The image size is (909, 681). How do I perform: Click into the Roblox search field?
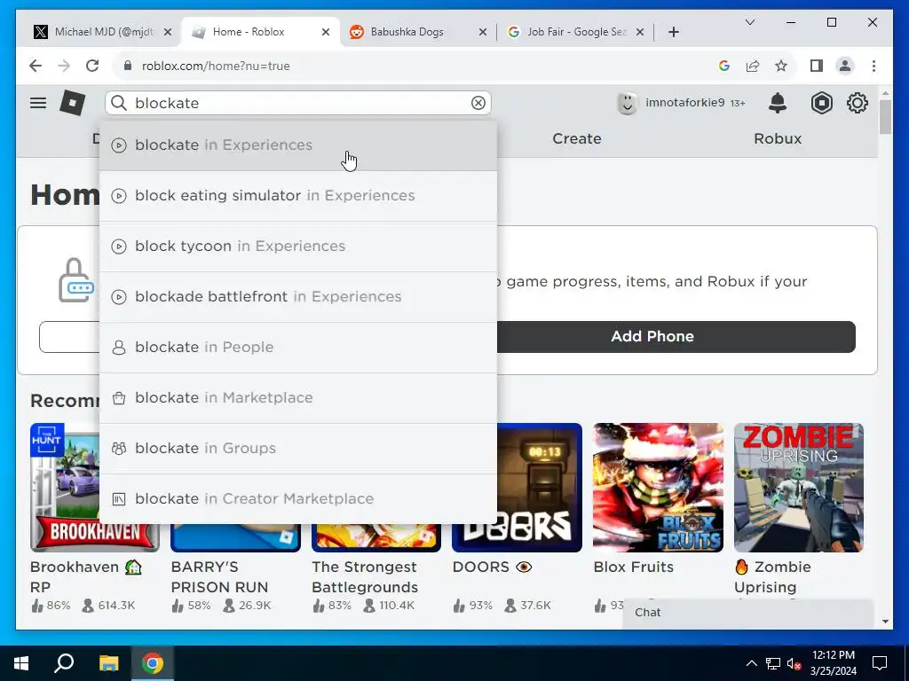(298, 103)
